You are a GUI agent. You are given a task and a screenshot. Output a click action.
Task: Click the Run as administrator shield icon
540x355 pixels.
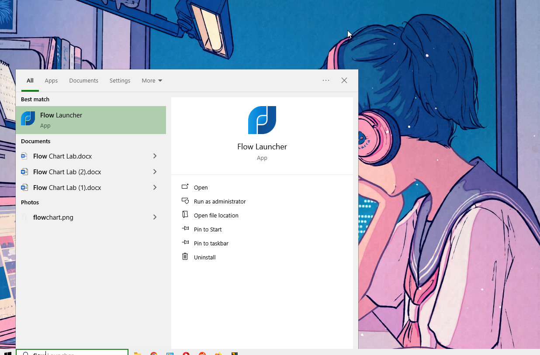pos(185,201)
